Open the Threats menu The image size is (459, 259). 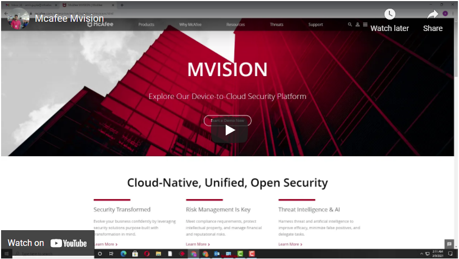[276, 24]
